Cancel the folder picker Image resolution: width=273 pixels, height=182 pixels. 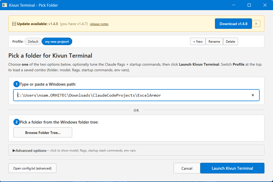click(x=187, y=168)
